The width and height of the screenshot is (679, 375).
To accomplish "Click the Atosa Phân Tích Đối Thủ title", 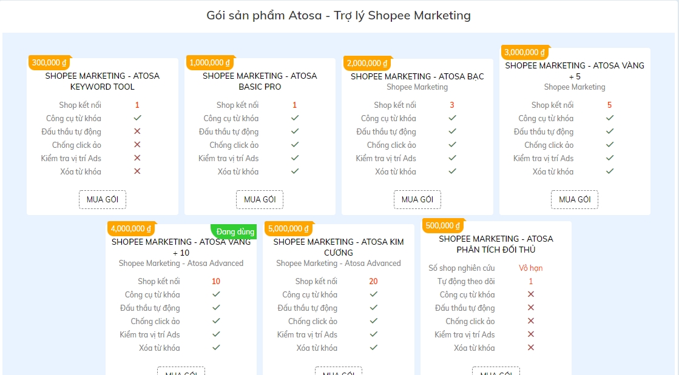I will [x=496, y=244].
